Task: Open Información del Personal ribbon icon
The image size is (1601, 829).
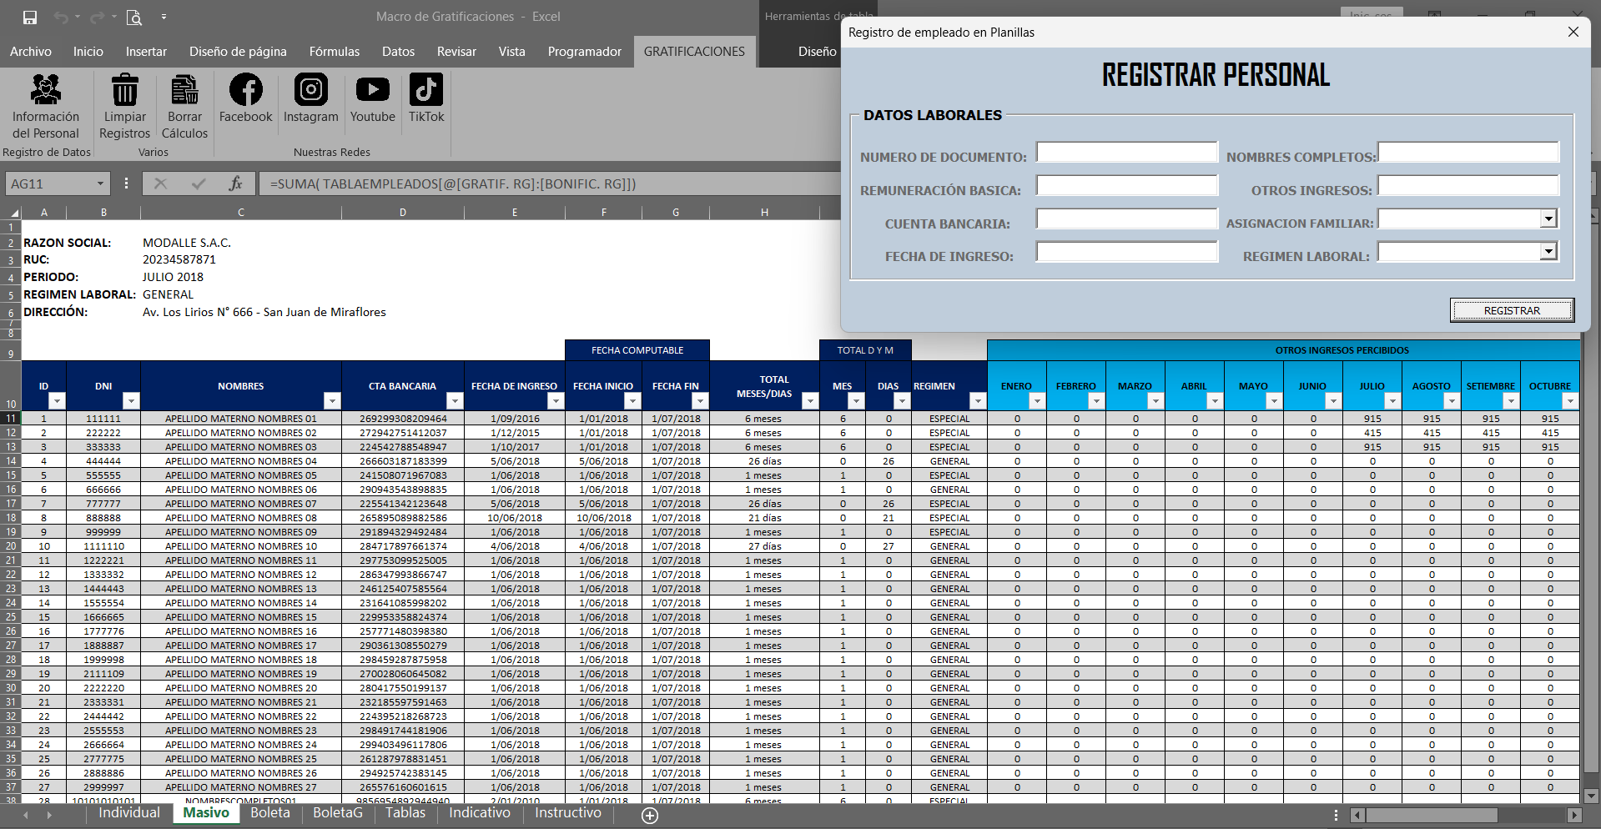Action: [x=46, y=90]
